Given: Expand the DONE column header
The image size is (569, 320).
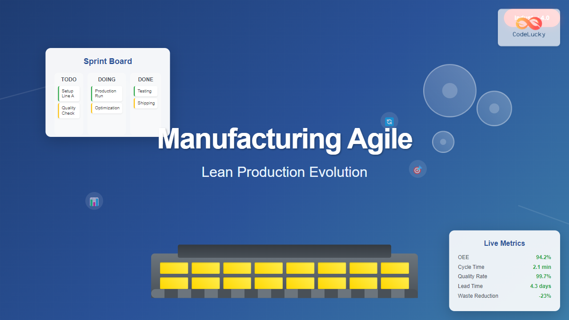Looking at the screenshot, I should [145, 79].
